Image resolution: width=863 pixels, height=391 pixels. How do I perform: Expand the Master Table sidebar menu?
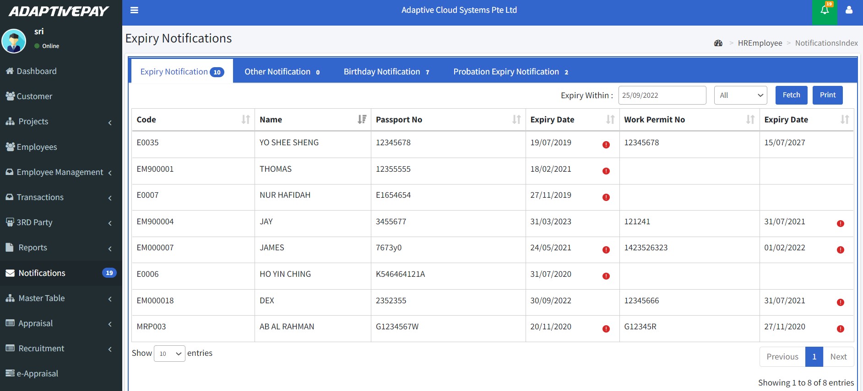61,298
